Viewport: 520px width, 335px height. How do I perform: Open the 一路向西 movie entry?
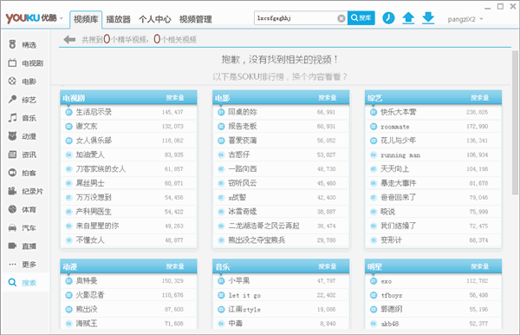pos(243,168)
